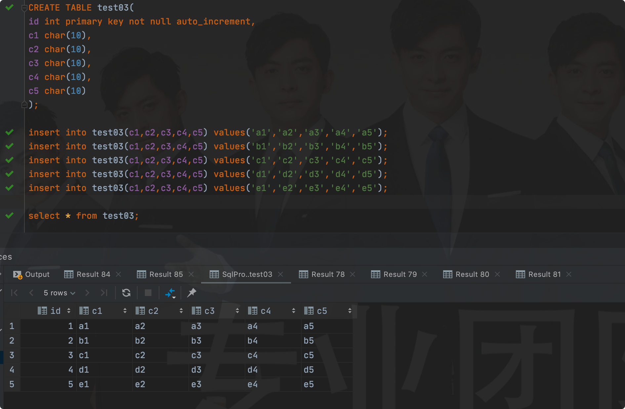Navigate to the previous results page
The image size is (625, 409).
click(31, 293)
